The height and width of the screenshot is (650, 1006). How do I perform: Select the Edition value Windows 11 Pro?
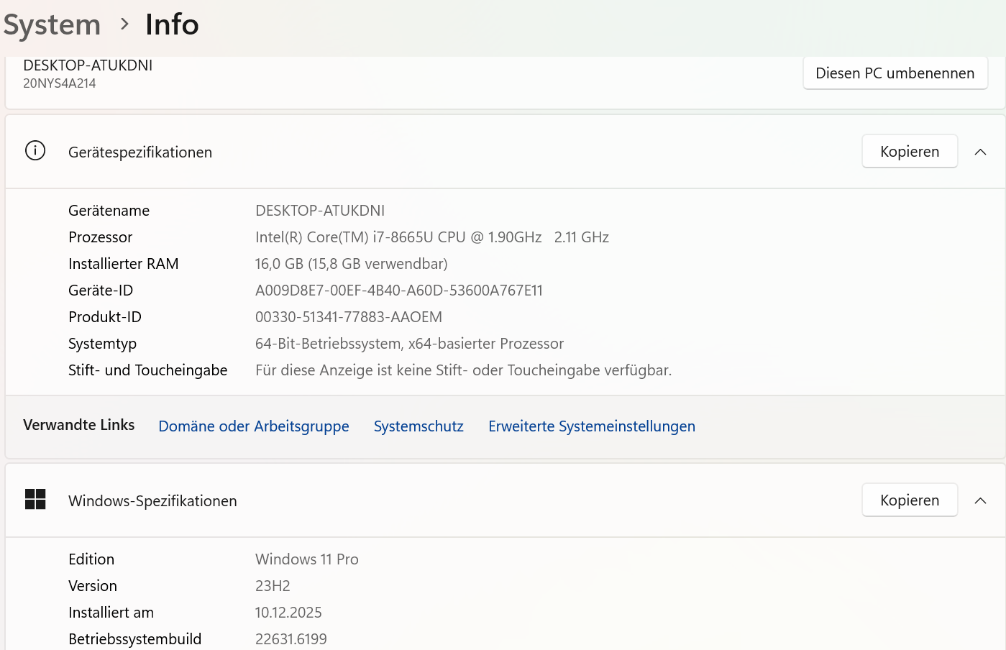(307, 559)
